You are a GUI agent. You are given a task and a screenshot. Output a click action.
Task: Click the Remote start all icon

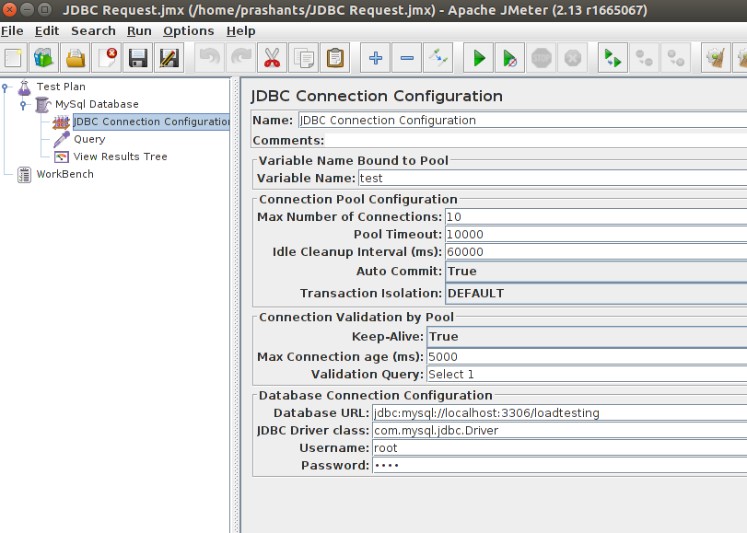(611, 58)
